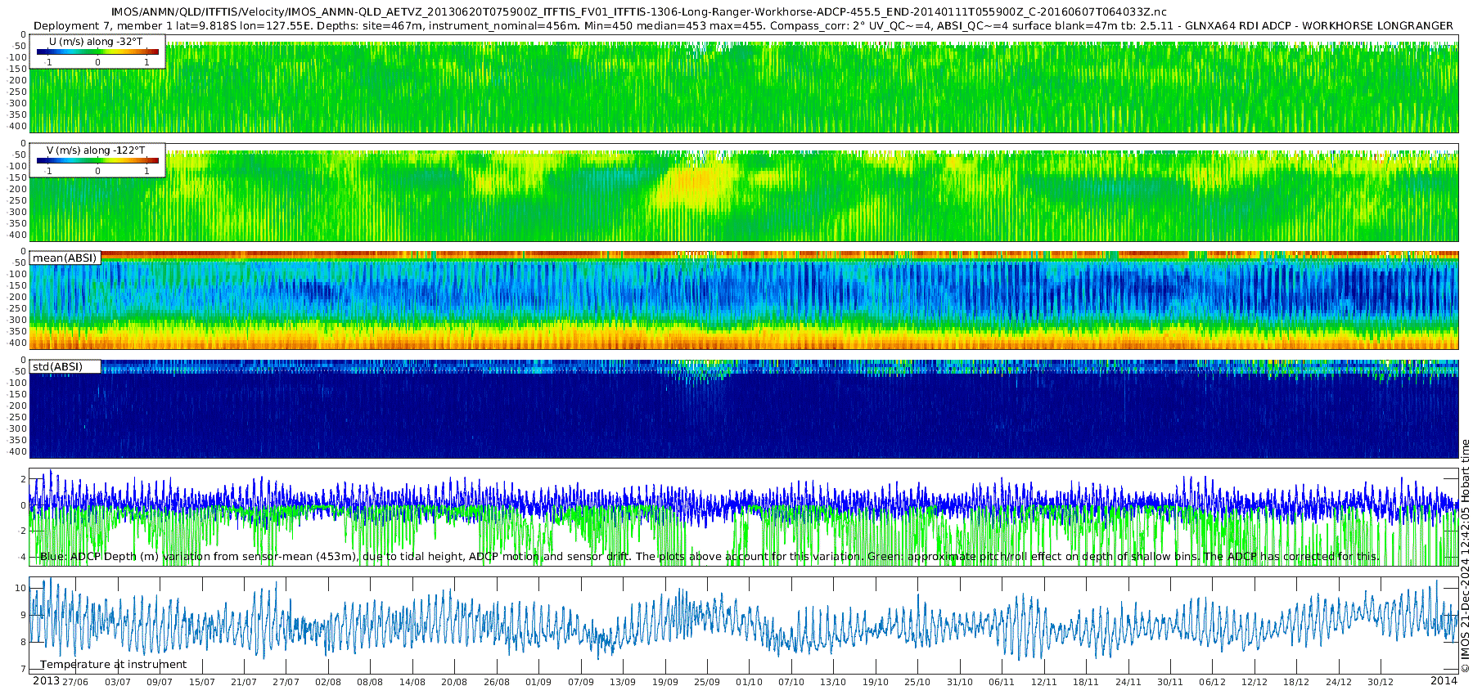Click the U (m/s) along -32°T colorbar
This screenshot has height=695, width=1473.
pyautogui.click(x=97, y=52)
